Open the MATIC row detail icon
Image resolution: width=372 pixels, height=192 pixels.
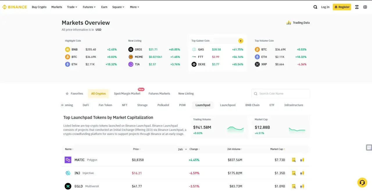pyautogui.click(x=294, y=160)
